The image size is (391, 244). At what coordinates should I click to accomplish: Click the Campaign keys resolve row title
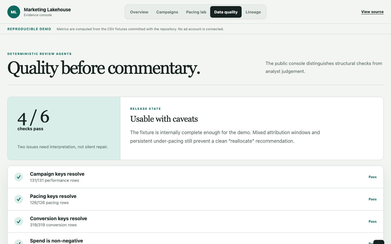[57, 174]
